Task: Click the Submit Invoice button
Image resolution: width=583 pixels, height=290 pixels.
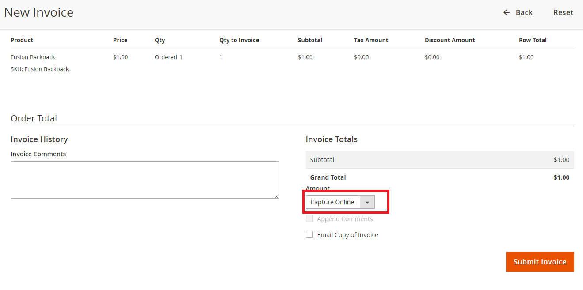Action: 540,262
